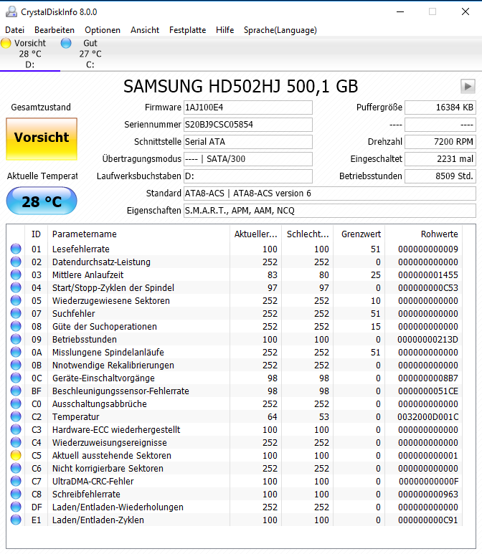The image size is (482, 554).
Task: Click raw value 000000000963 for Schreibfehlerrate
Action: point(428,495)
